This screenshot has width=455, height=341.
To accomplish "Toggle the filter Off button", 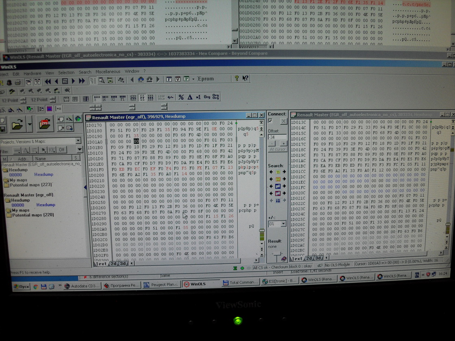I will click(x=62, y=150).
